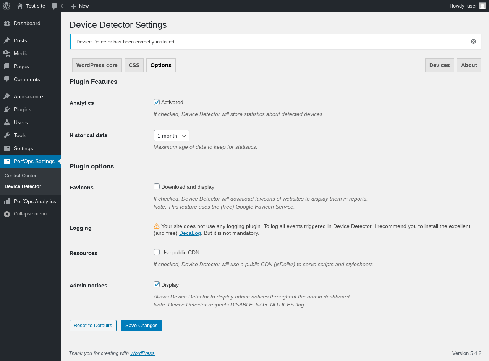Check the Use public CDN box
Screen dimensions: 489x361
point(157,252)
